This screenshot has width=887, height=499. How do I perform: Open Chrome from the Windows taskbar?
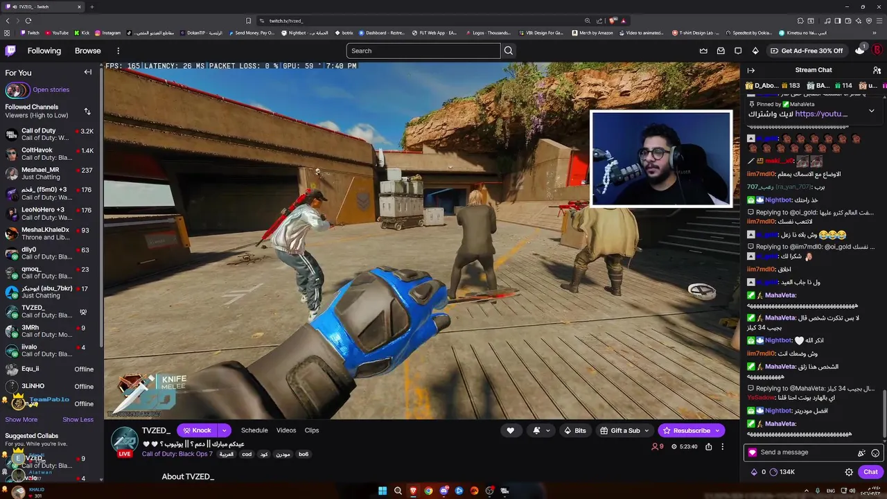[x=428, y=491]
